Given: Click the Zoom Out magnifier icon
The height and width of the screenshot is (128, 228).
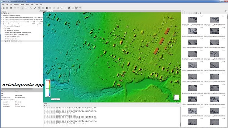Looking at the screenshot, I should pyautogui.click(x=62, y=8).
